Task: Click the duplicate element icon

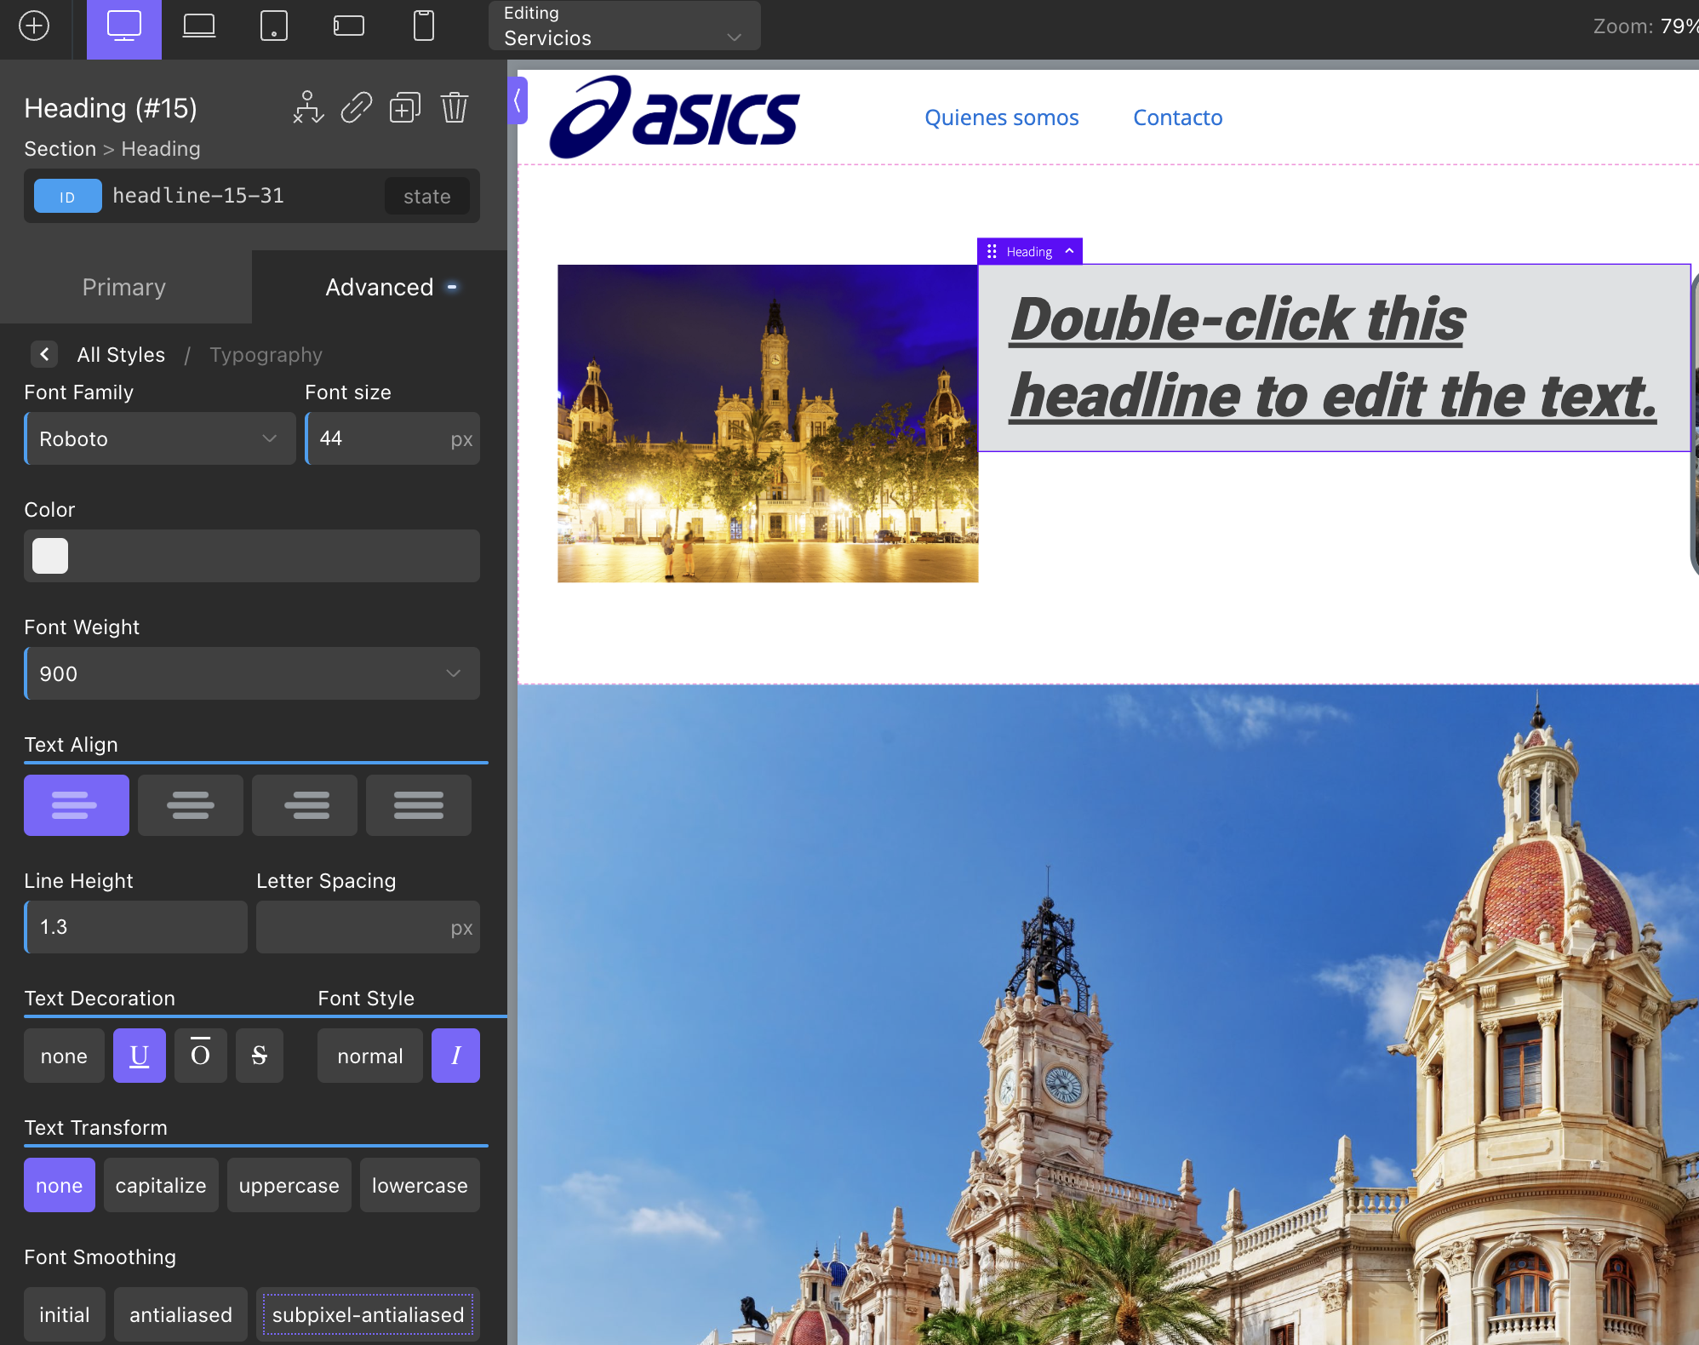Action: 404,108
